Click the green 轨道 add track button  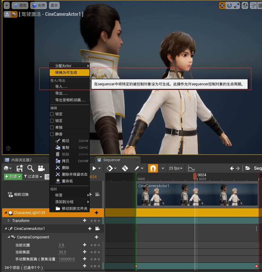[x=13, y=177]
